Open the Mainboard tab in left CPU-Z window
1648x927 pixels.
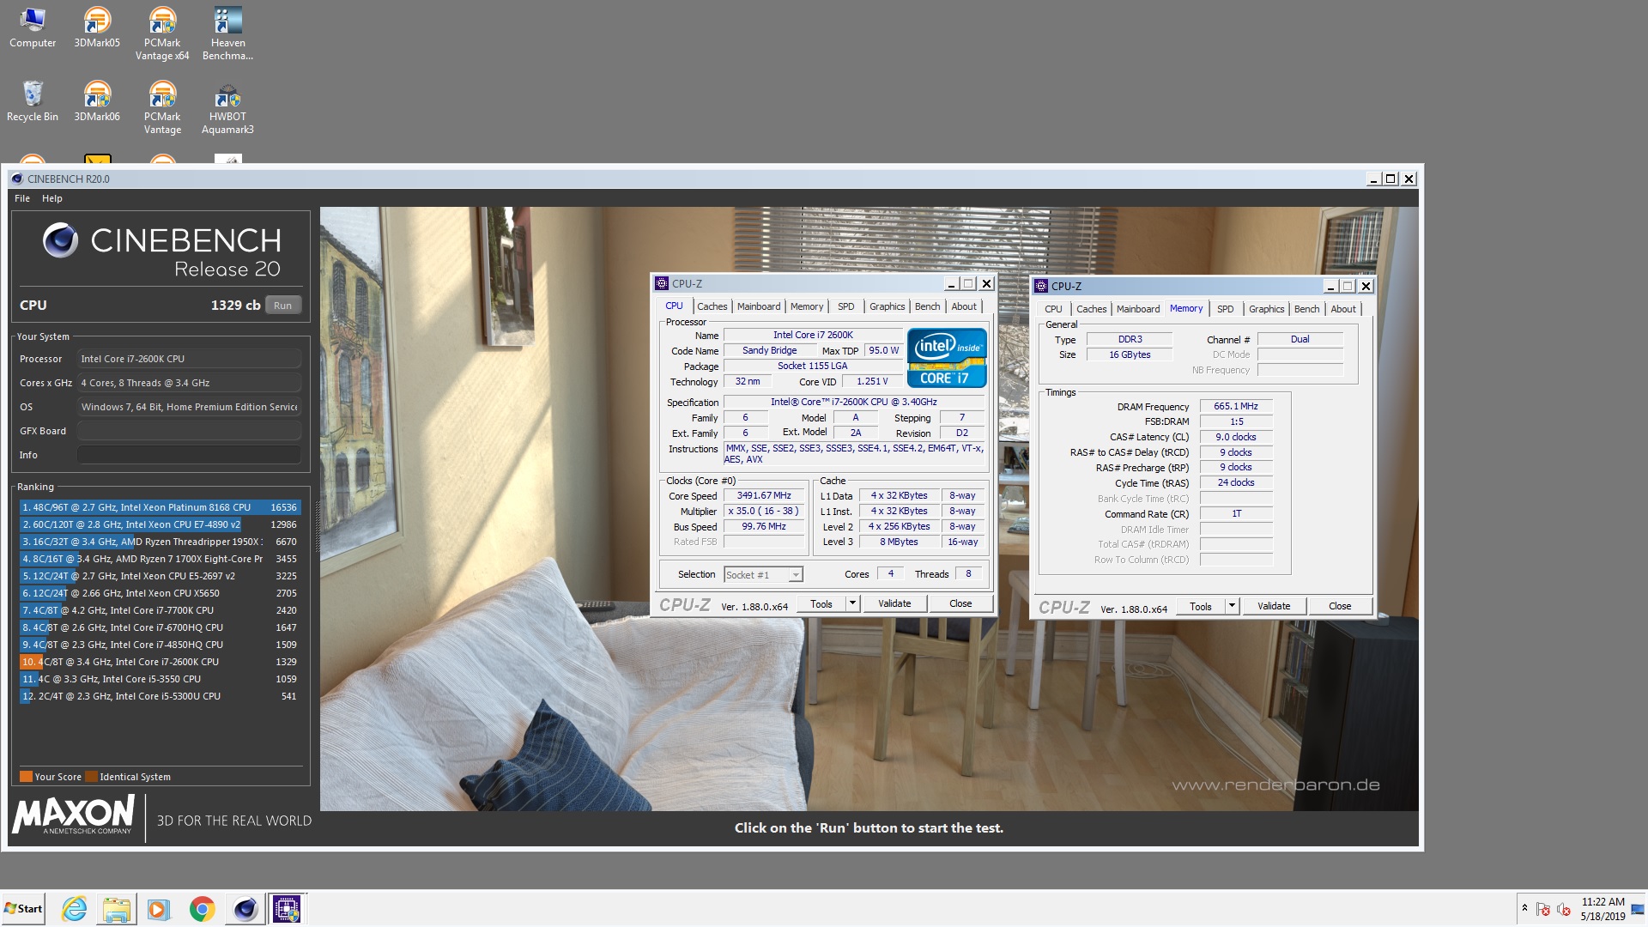pos(759,306)
